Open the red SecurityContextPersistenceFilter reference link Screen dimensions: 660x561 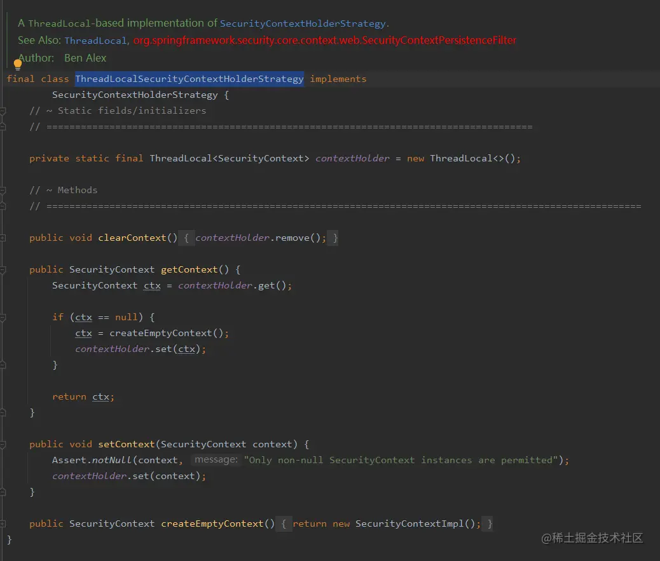(324, 41)
